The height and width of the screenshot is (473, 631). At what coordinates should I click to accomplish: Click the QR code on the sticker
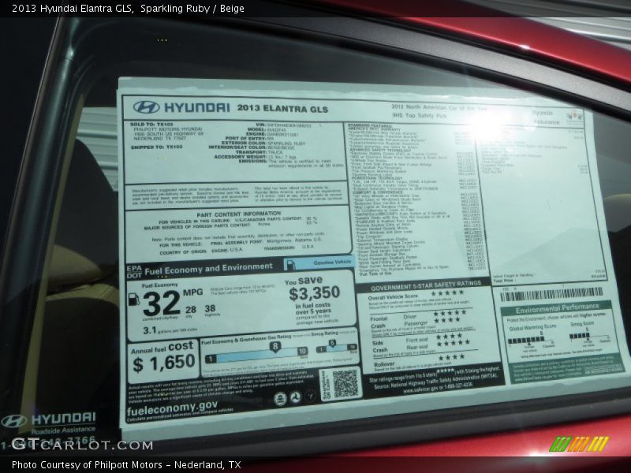point(345,383)
